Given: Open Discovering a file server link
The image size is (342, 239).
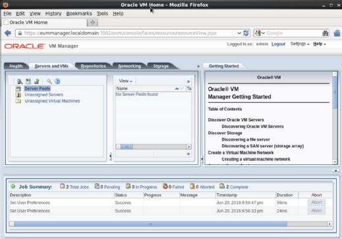Looking at the screenshot, I should pyautogui.click(x=246, y=139).
